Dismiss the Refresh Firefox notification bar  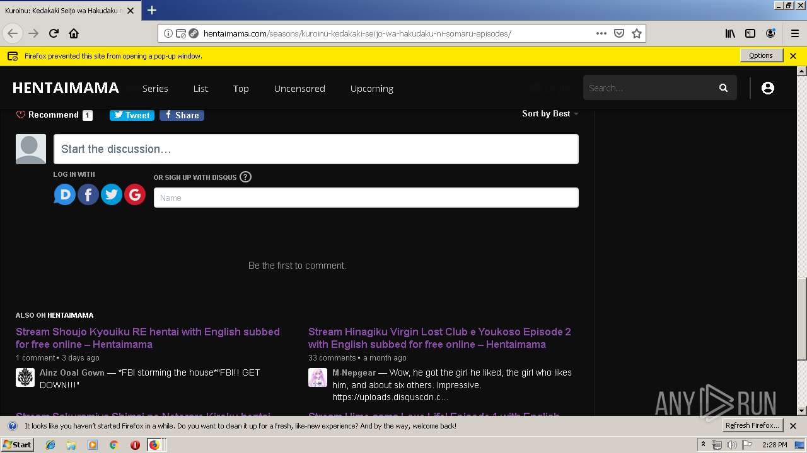tap(793, 426)
